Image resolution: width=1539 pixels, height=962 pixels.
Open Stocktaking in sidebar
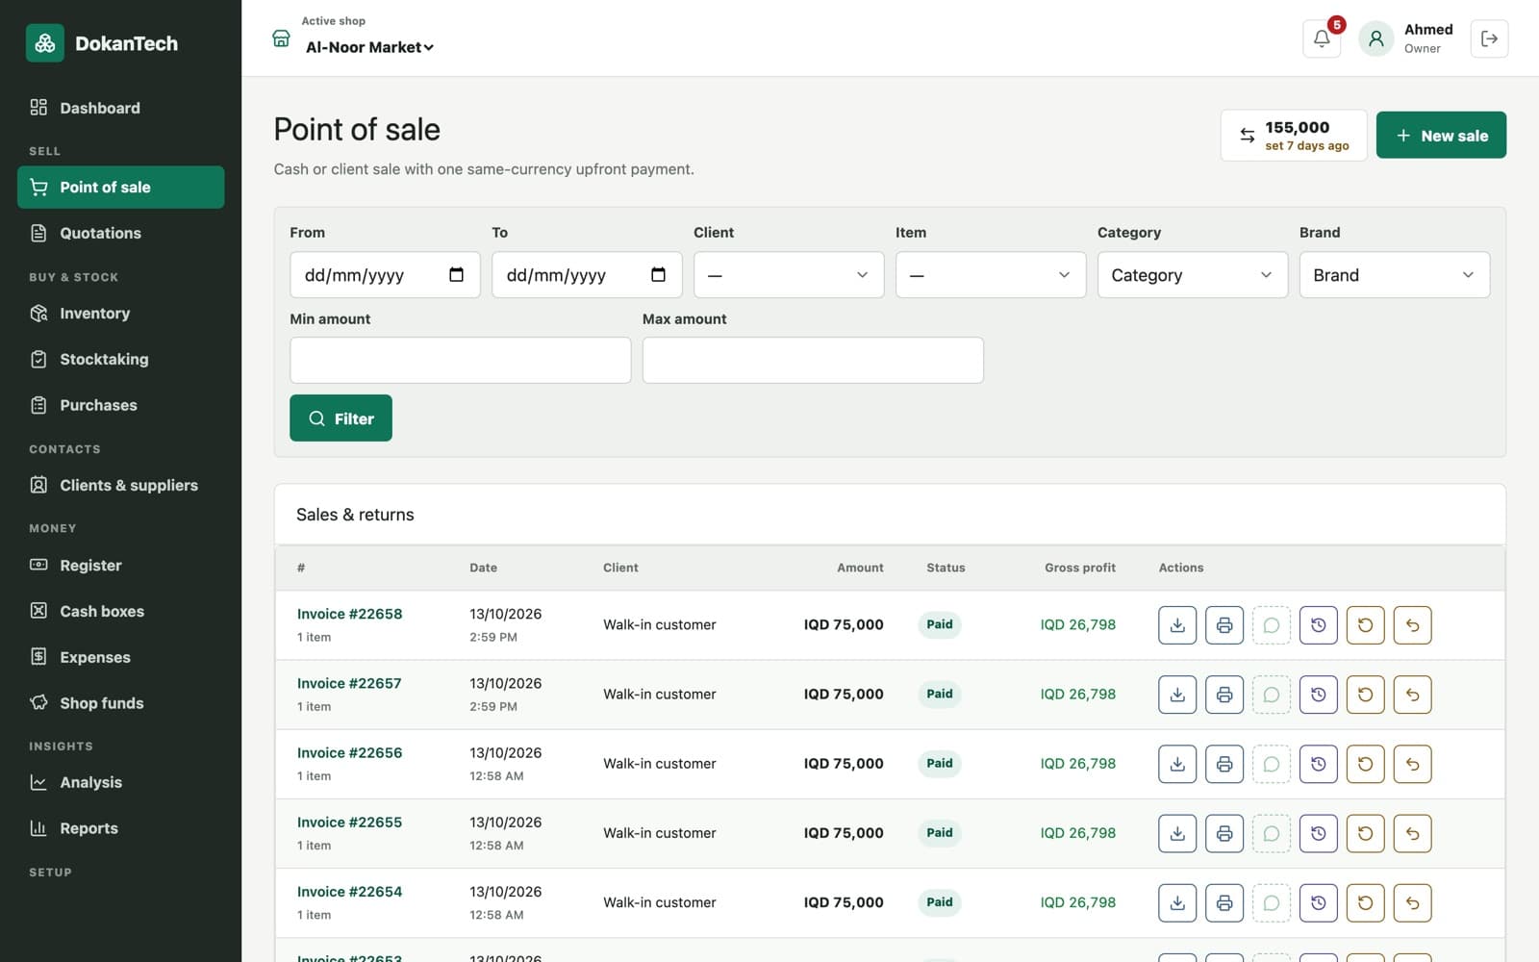(x=121, y=360)
